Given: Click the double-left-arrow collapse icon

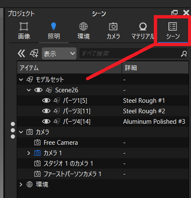Looking at the screenshot, I should [x=21, y=53].
